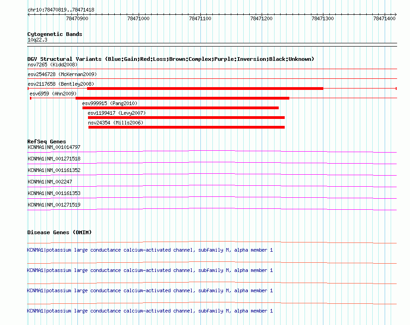
Task: Open variant esv2546728 (McKernan2009) label
Action: tap(62, 74)
